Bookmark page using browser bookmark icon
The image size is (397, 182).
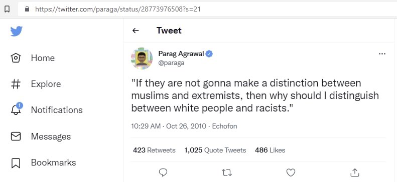pos(7,9)
